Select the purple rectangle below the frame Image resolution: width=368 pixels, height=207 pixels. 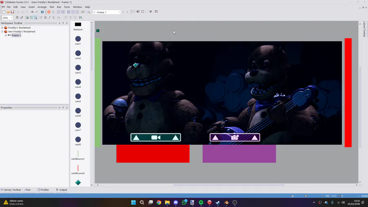click(239, 153)
